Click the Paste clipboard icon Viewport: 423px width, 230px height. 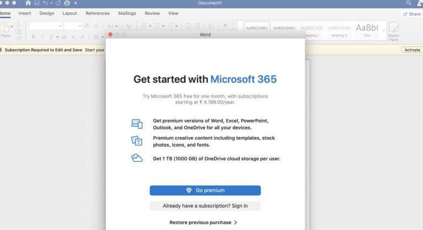coord(5,27)
